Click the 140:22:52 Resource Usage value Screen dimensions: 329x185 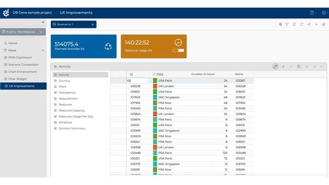tap(137, 43)
